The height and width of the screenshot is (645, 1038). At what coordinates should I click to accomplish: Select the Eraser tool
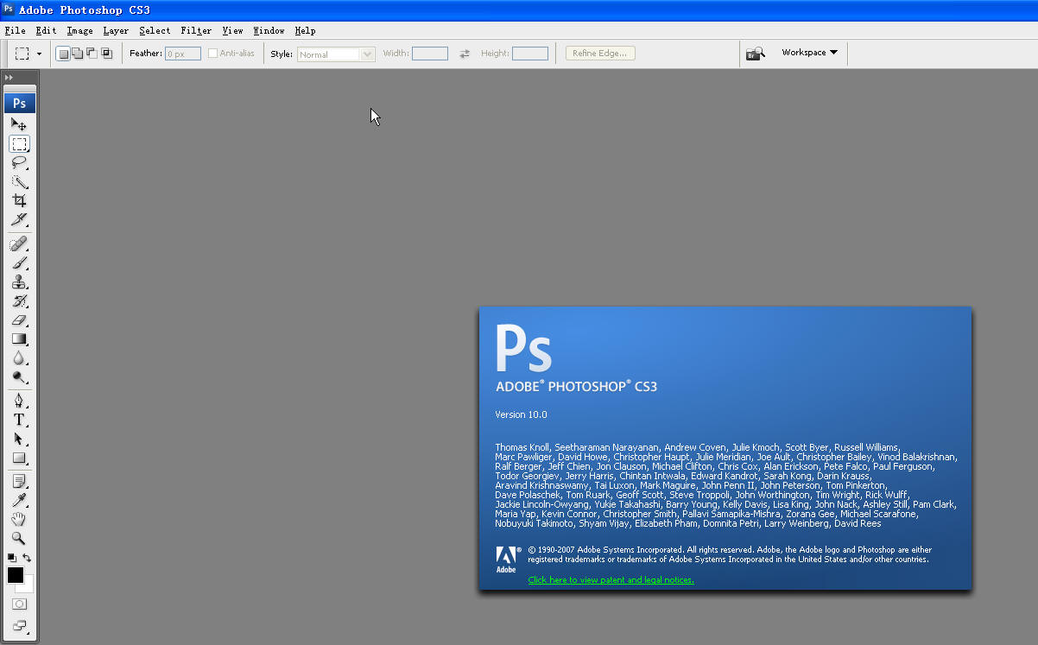click(x=19, y=320)
